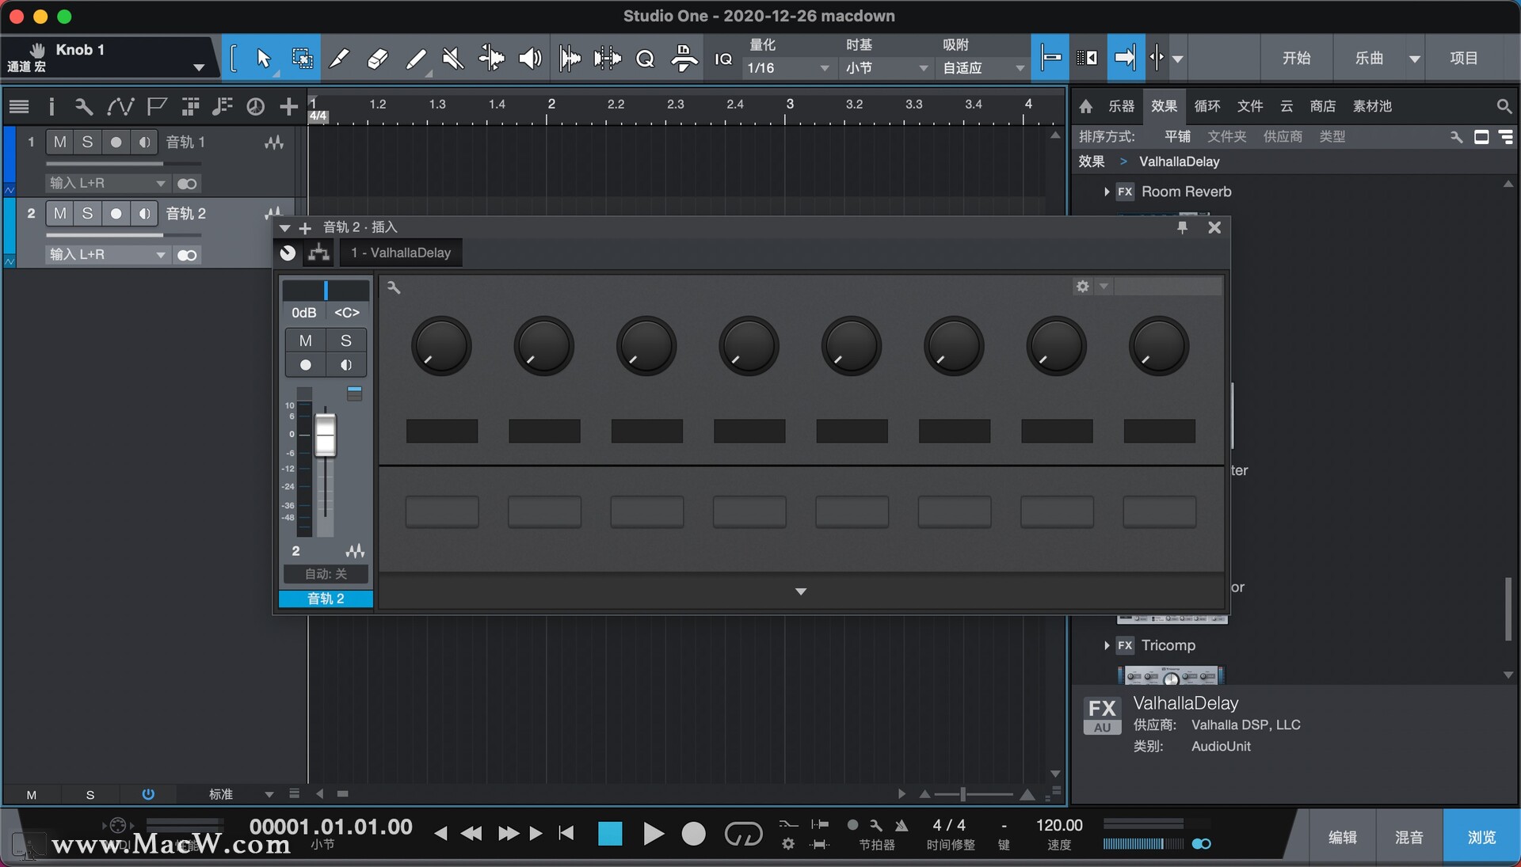Open snap 自适应 dropdown
This screenshot has height=867, width=1521.
(983, 68)
